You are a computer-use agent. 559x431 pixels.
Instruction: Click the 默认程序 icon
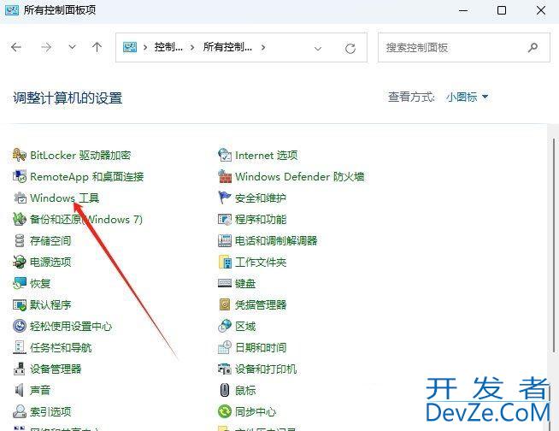[20, 305]
